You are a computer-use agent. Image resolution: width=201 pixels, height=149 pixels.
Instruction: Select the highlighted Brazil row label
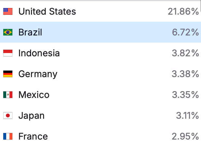coord(30,32)
